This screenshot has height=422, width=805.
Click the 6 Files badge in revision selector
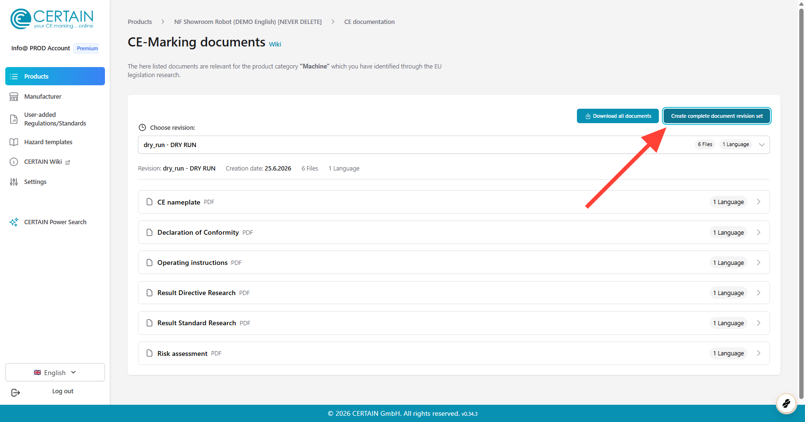[x=705, y=145]
